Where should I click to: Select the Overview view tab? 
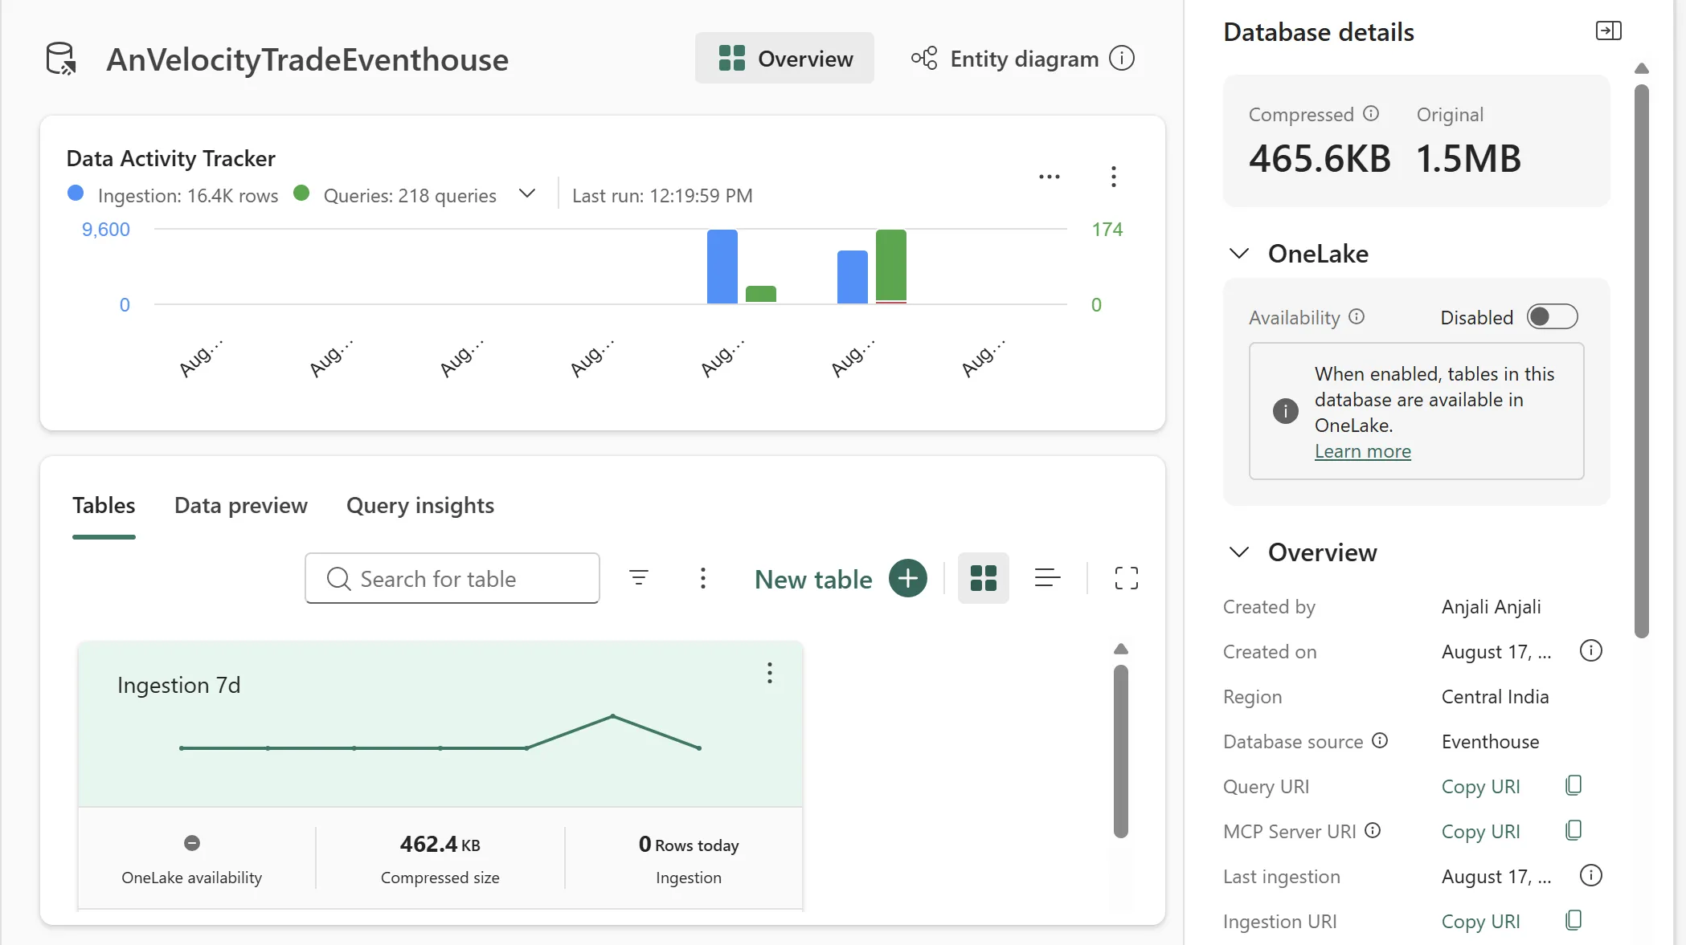click(x=784, y=59)
